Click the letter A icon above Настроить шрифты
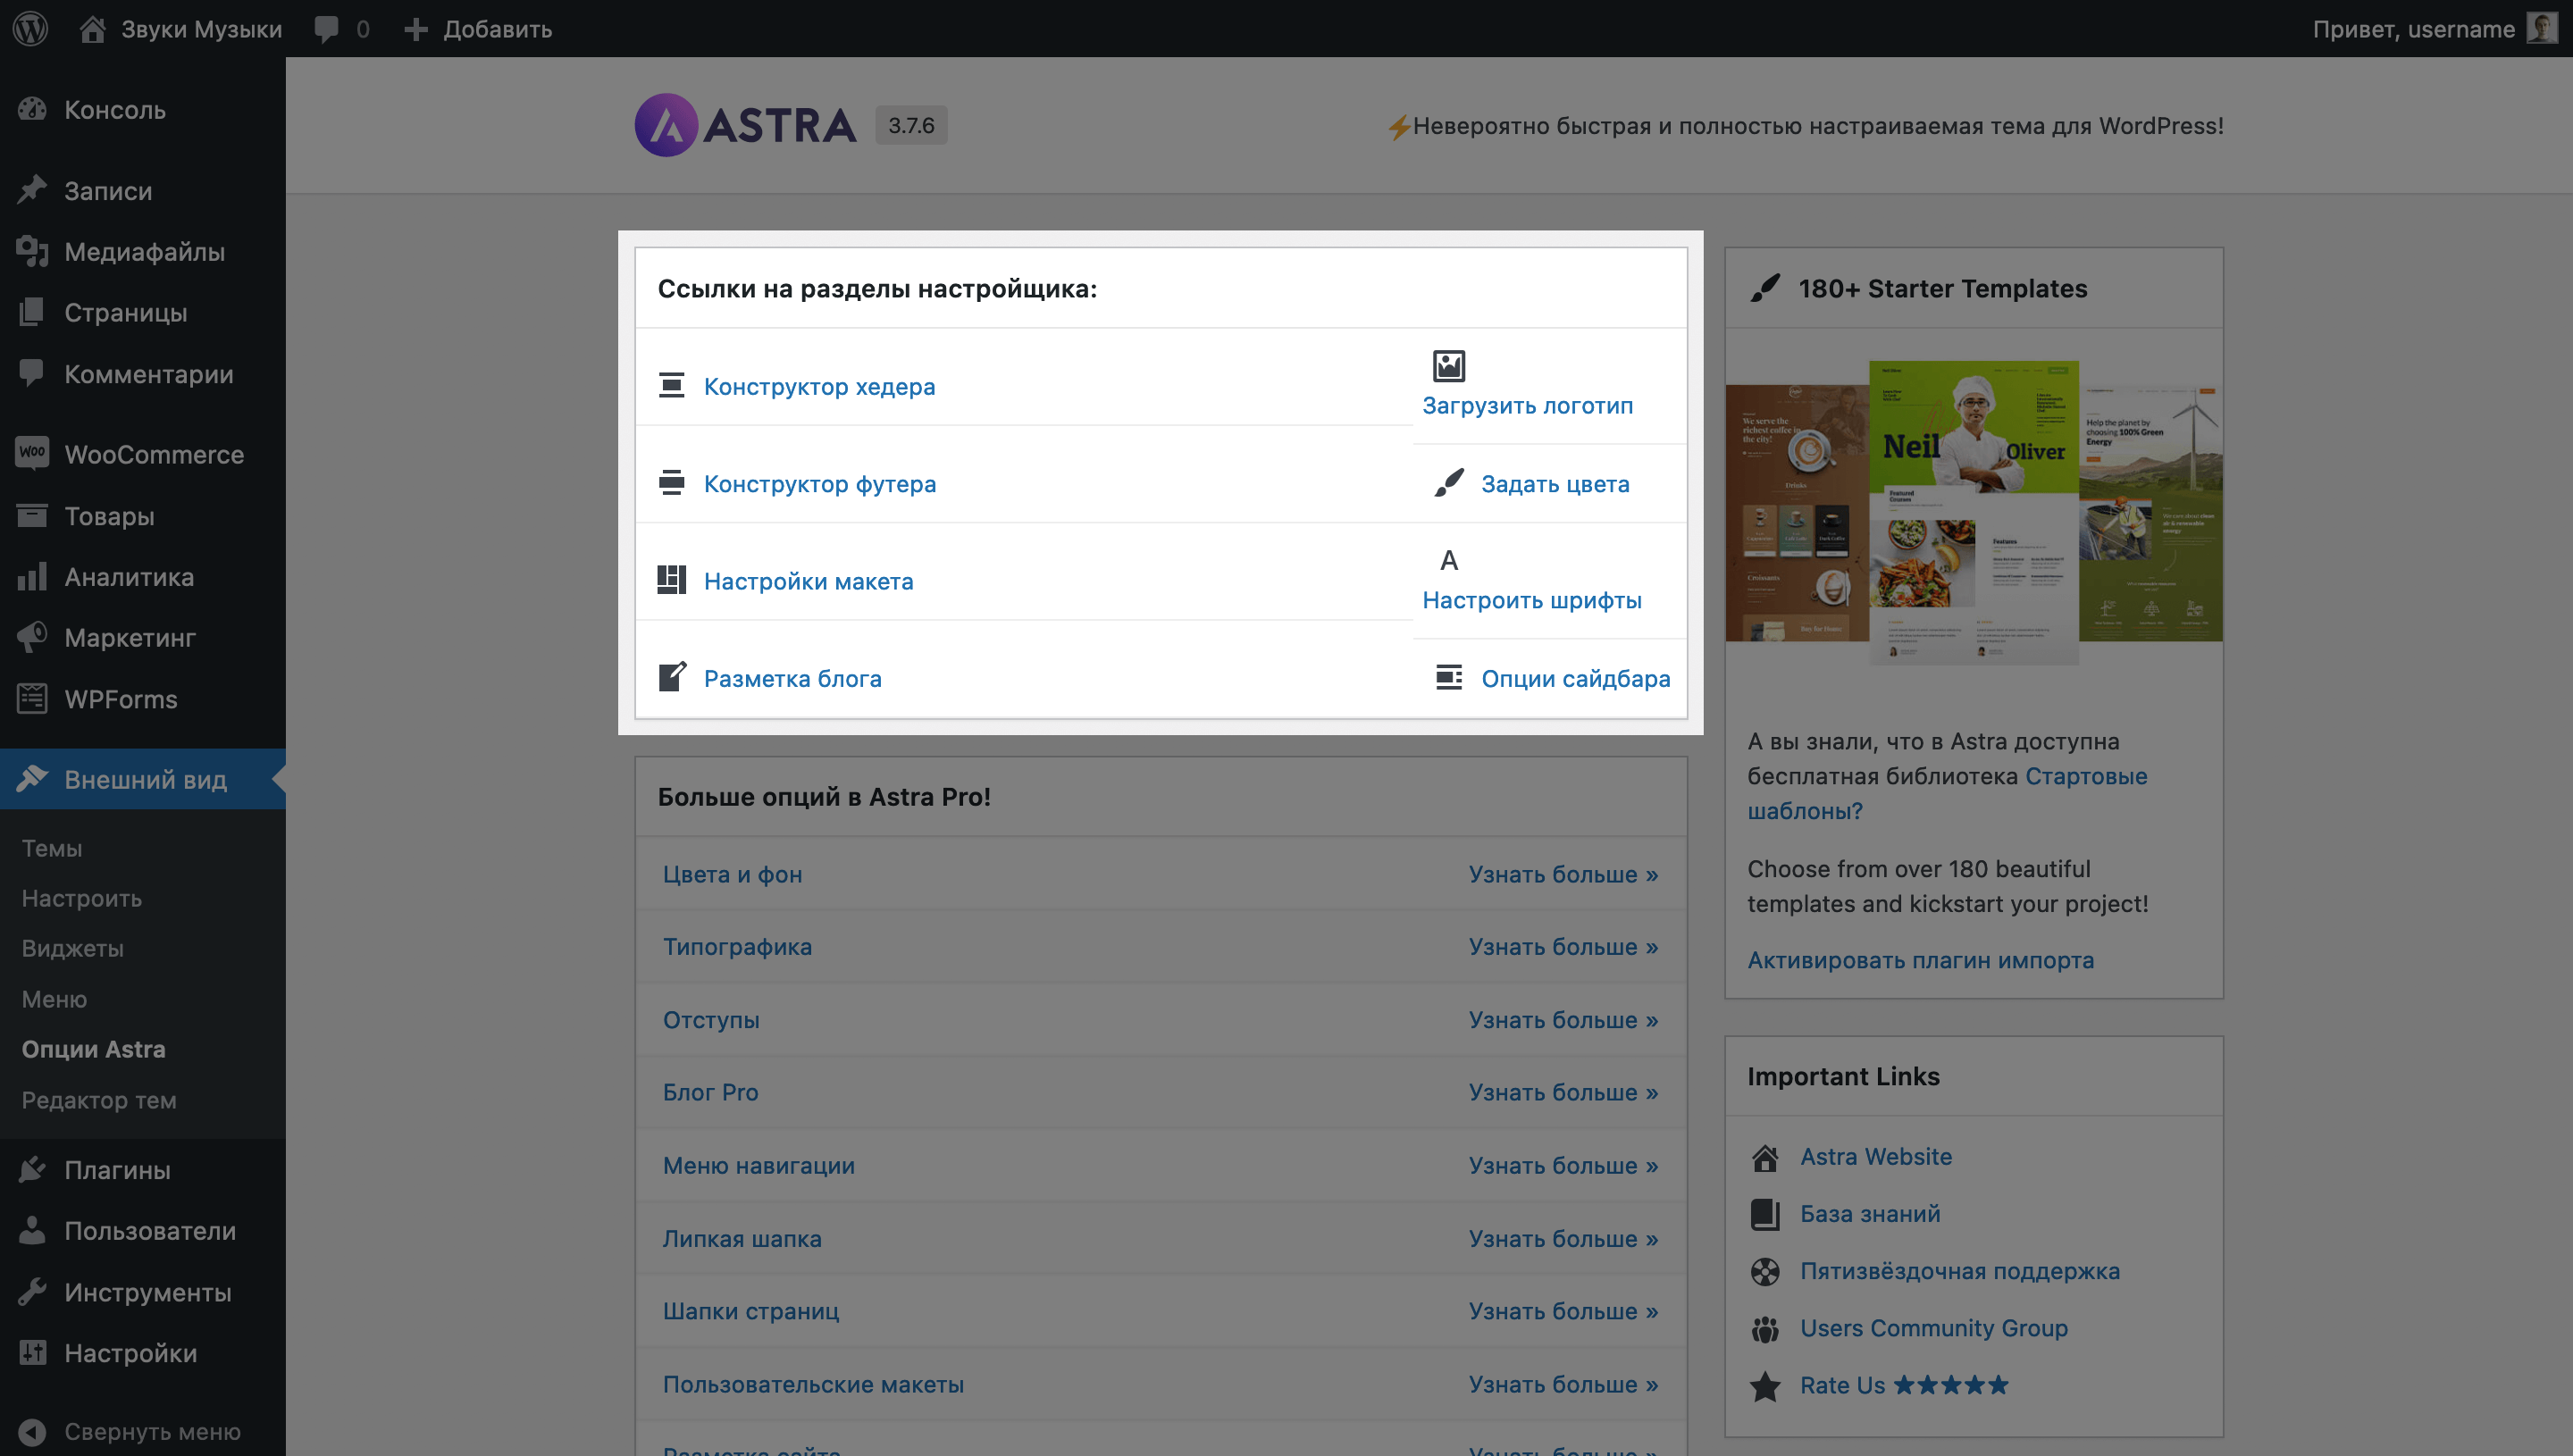Viewport: 2573px width, 1456px height. pyautogui.click(x=1449, y=560)
